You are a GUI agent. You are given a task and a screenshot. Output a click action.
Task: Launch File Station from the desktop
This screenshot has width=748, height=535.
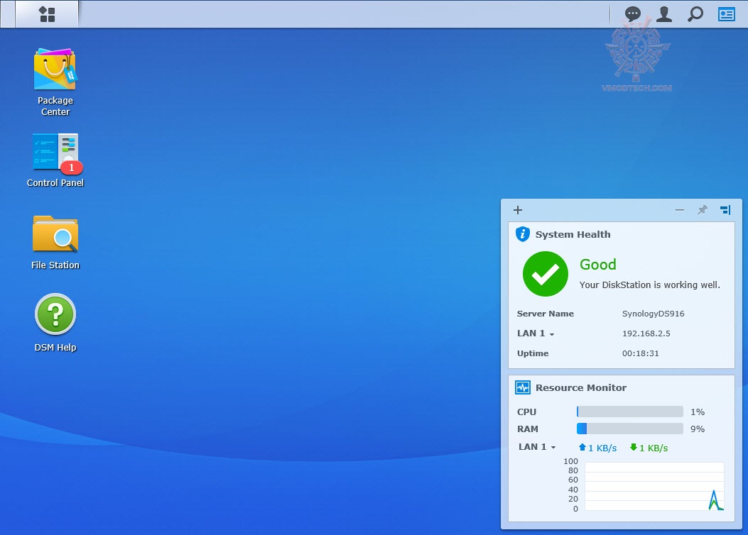click(x=55, y=233)
